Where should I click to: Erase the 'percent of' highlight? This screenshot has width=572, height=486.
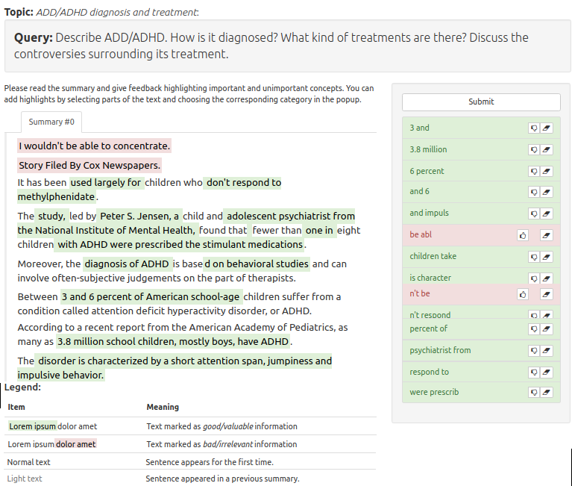pos(547,329)
